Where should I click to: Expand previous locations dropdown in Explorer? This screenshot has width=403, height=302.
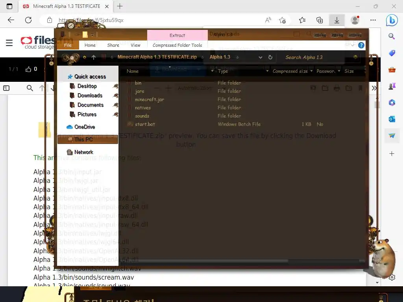tap(261, 57)
